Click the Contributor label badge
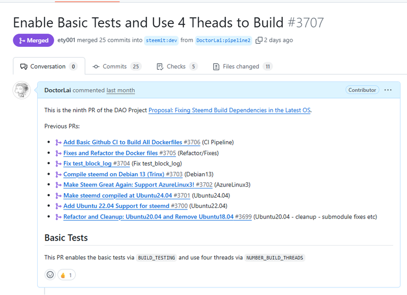 362,90
